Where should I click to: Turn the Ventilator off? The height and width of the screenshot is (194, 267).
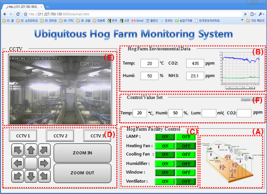point(186,182)
